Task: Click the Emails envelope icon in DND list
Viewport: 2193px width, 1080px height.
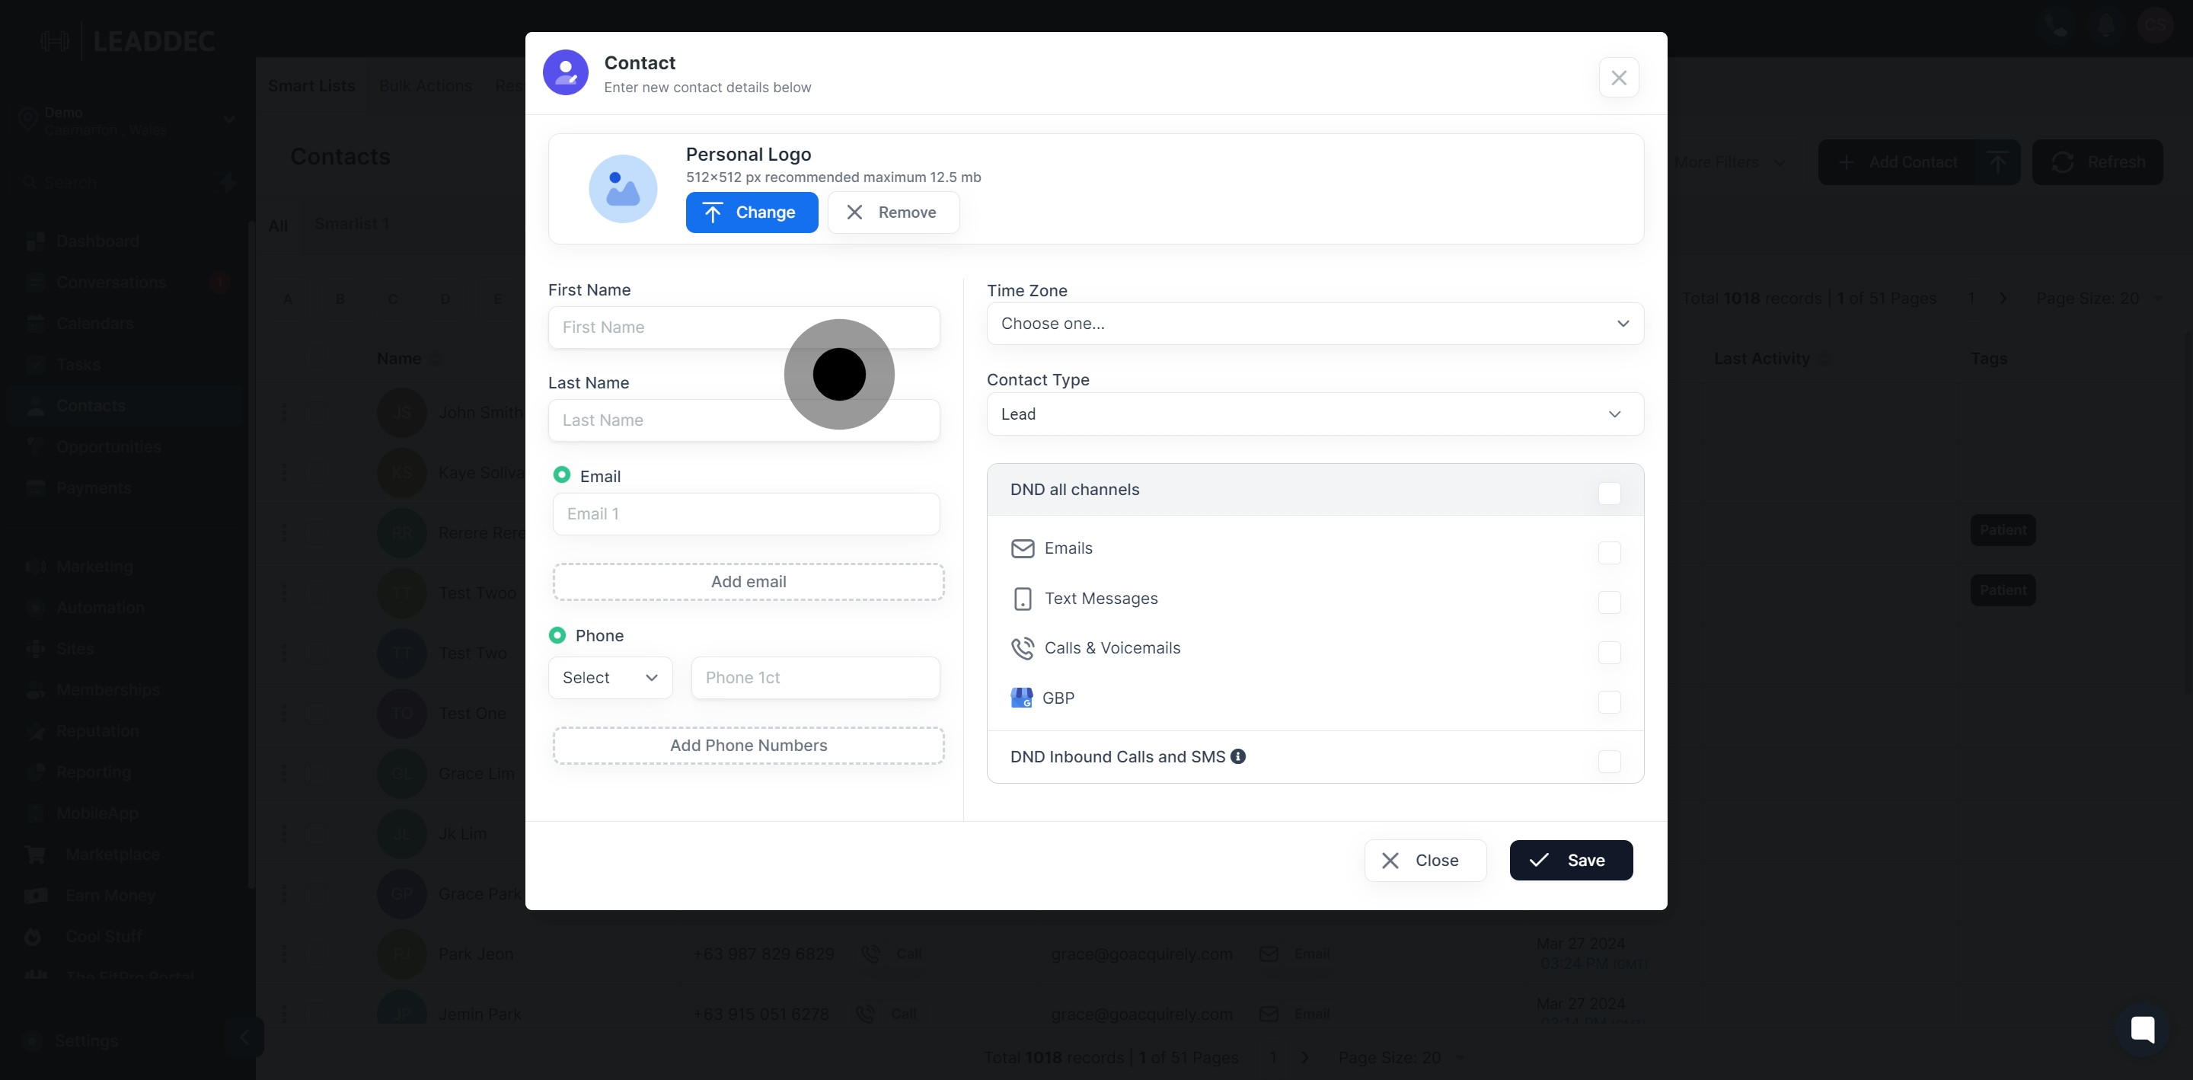Action: coord(1023,548)
